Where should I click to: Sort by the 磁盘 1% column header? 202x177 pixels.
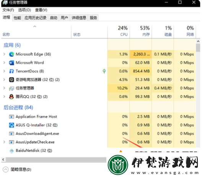[x=163, y=31]
